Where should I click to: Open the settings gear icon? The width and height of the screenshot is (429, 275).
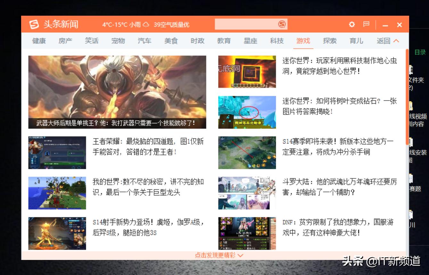pos(352,25)
